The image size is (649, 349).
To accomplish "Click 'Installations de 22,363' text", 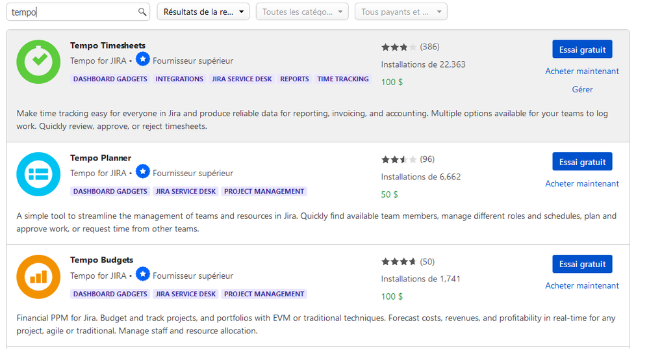I will click(x=423, y=64).
